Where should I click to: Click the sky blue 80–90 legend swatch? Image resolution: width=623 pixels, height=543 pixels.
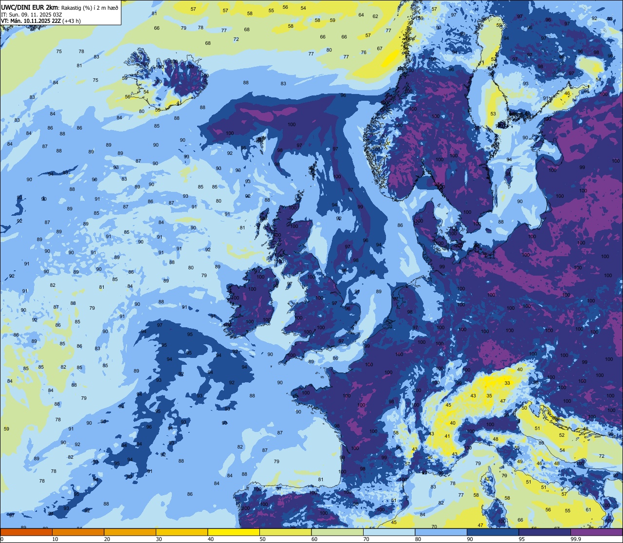441,532
